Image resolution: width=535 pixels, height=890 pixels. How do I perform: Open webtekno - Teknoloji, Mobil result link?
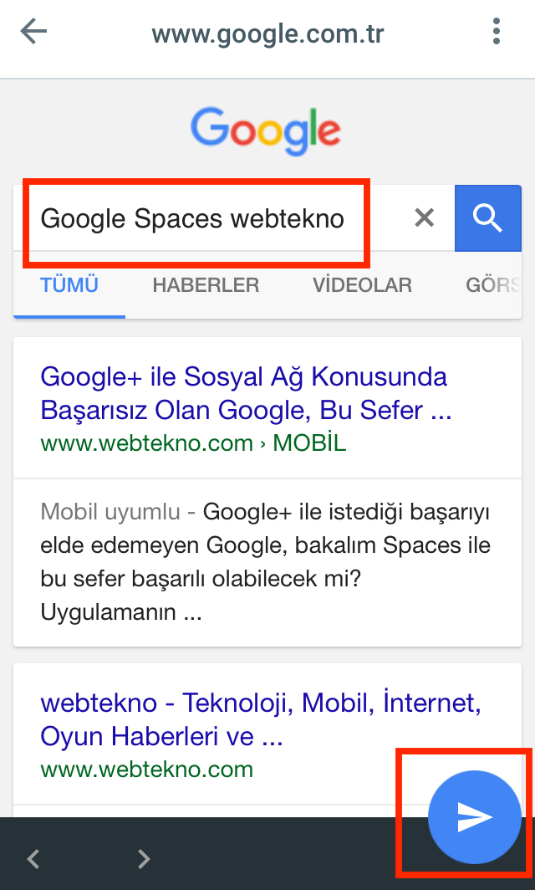pos(261,719)
